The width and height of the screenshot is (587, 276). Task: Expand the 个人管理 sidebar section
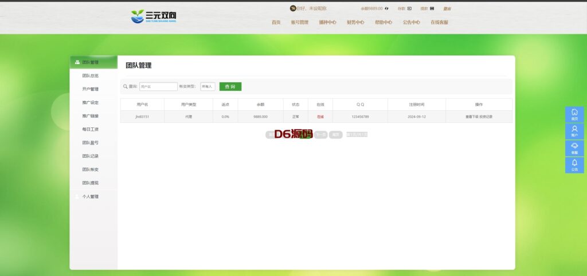point(93,197)
